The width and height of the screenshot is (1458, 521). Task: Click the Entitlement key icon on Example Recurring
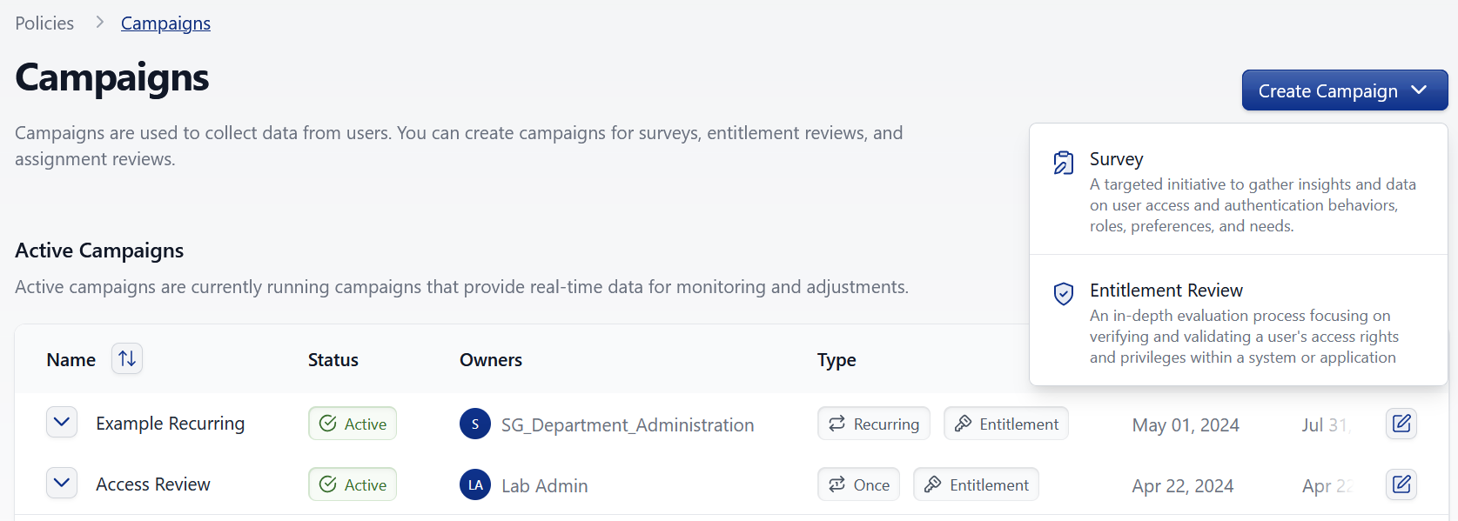pyautogui.click(x=964, y=424)
